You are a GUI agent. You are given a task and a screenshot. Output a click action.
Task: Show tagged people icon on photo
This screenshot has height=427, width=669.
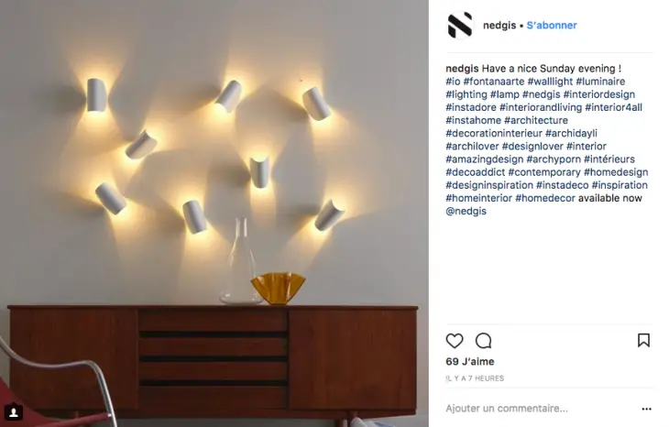click(x=14, y=412)
